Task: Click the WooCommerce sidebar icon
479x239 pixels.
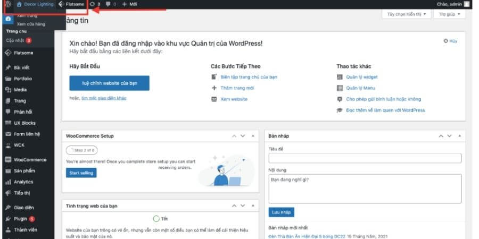Action: tap(8, 160)
